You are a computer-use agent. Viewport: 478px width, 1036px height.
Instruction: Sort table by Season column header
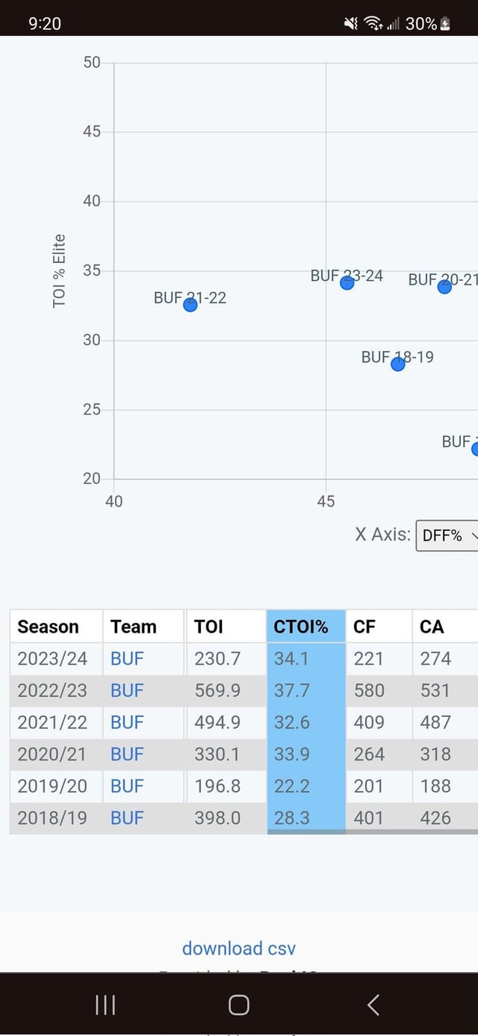pos(48,627)
